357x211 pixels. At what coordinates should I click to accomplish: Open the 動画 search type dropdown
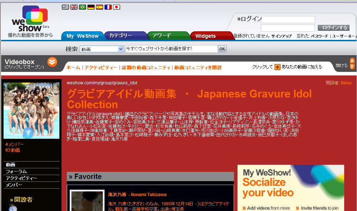coord(102,49)
